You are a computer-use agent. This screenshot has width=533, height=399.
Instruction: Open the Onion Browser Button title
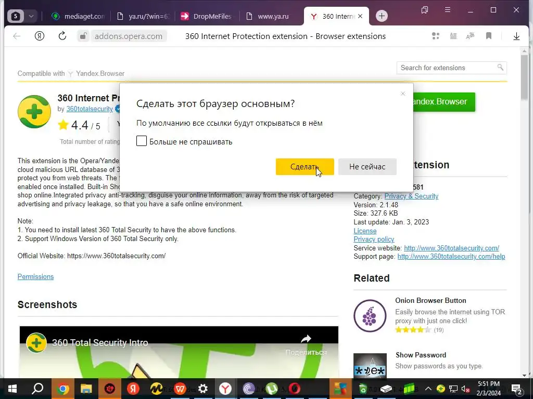pyautogui.click(x=430, y=300)
